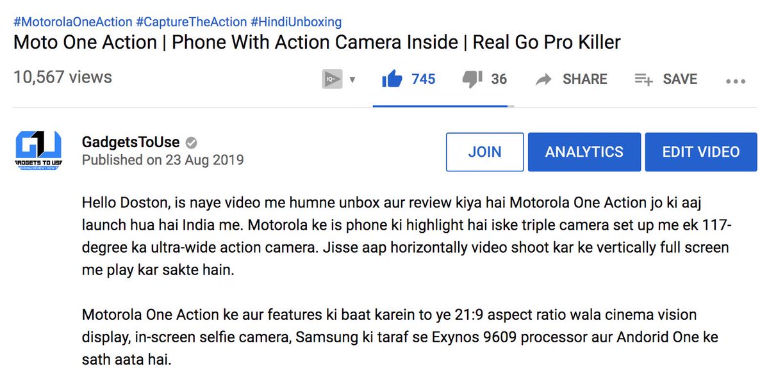Click the IQ extension icon
This screenshot has height=389, width=769.
coord(332,79)
